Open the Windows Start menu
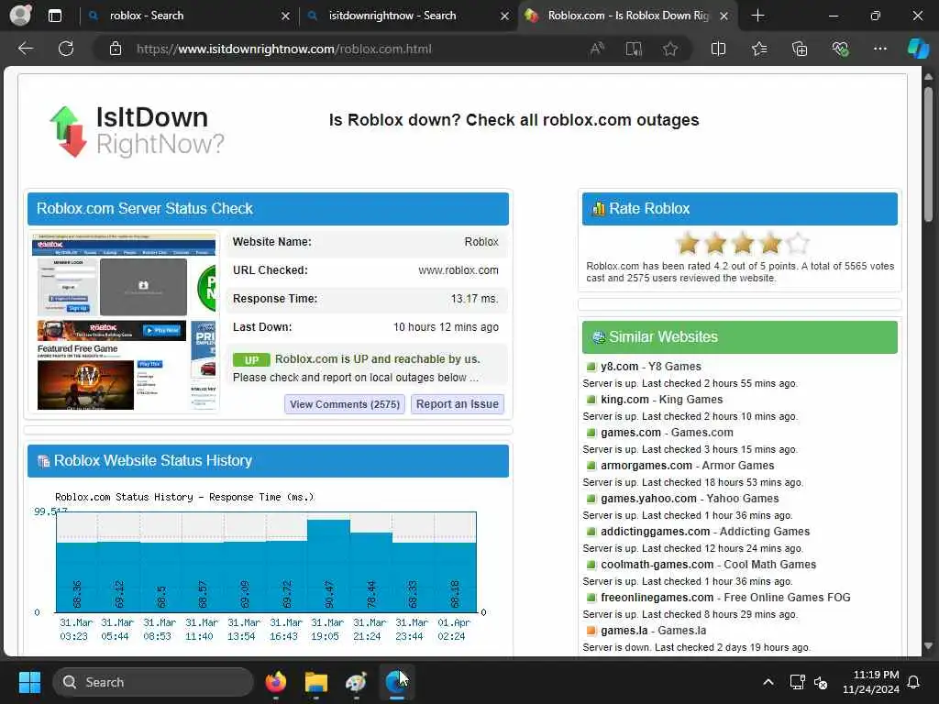Screen dimensions: 939x704 coord(29,682)
